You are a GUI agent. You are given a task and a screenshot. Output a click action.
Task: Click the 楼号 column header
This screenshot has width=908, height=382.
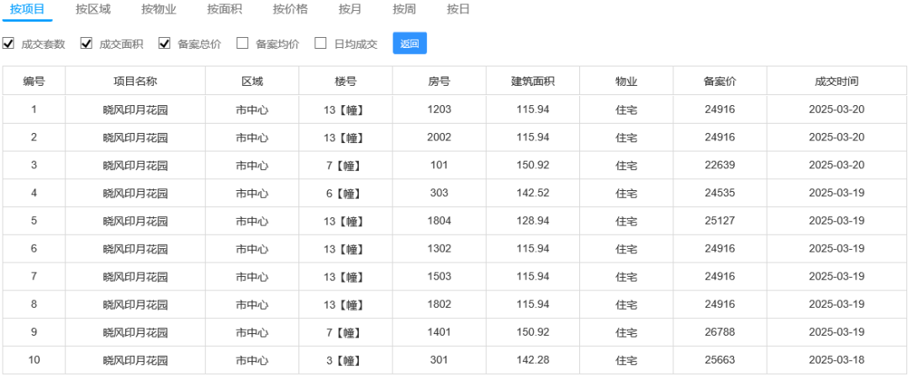(x=346, y=81)
